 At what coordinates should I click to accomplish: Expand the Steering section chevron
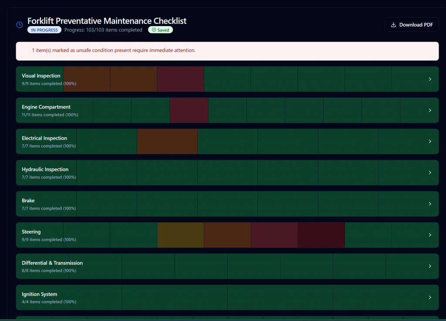point(430,235)
